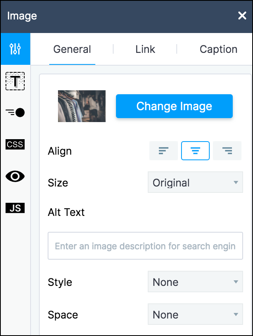This screenshot has width=253, height=336.
Task: Click the Change Image button
Action: pos(174,106)
